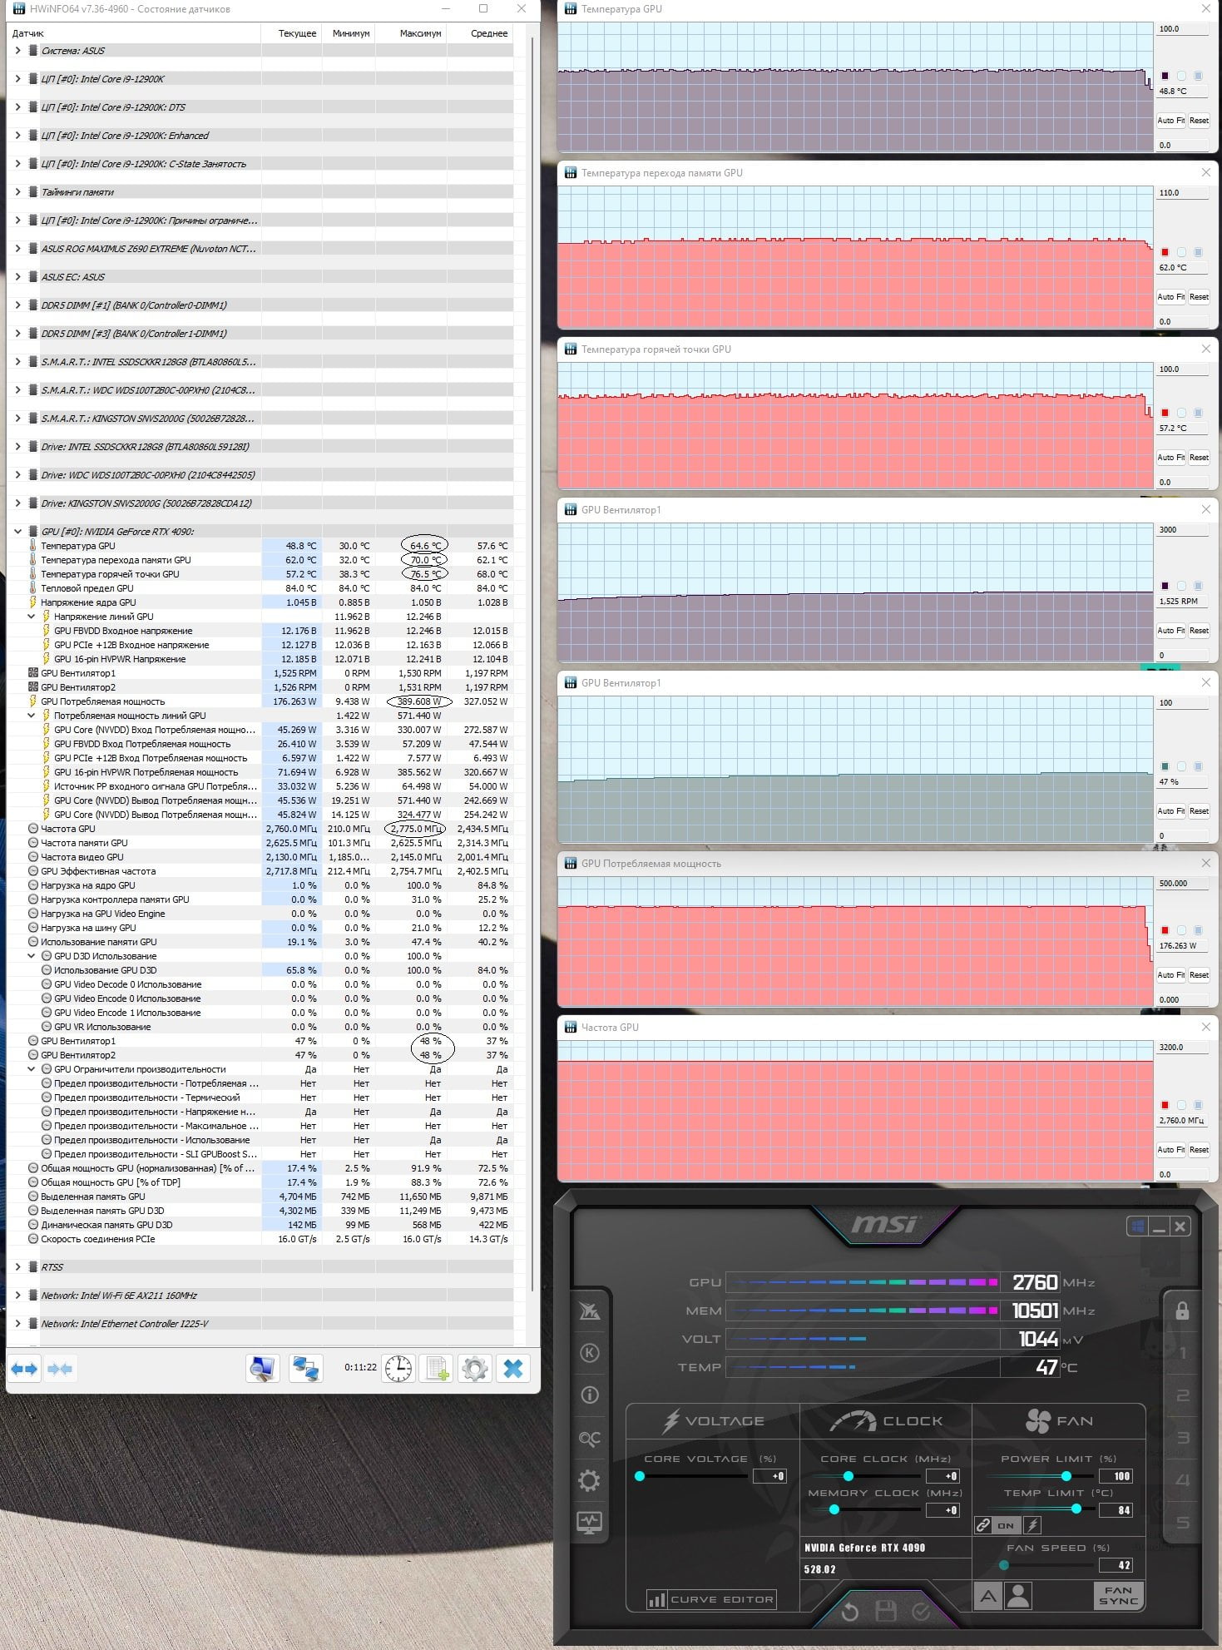Open the hardware monitor icon in Afterburner
1222x1650 pixels.
click(589, 1523)
